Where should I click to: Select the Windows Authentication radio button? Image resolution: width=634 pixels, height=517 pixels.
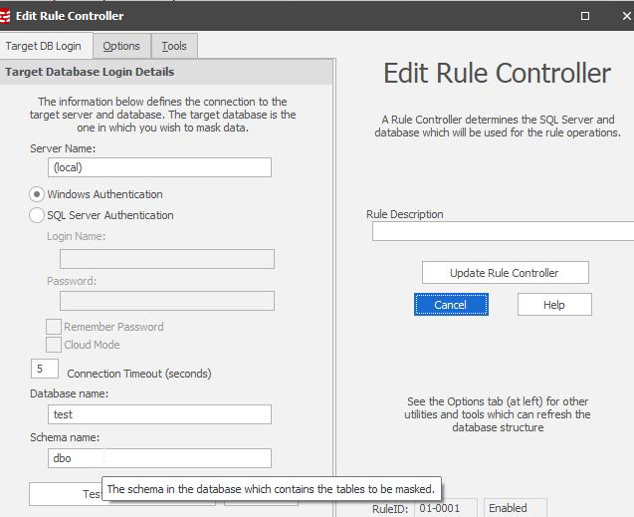38,194
